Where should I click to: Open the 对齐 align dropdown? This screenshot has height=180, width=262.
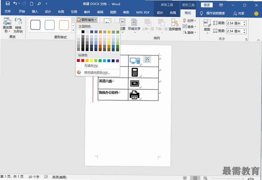point(190,21)
